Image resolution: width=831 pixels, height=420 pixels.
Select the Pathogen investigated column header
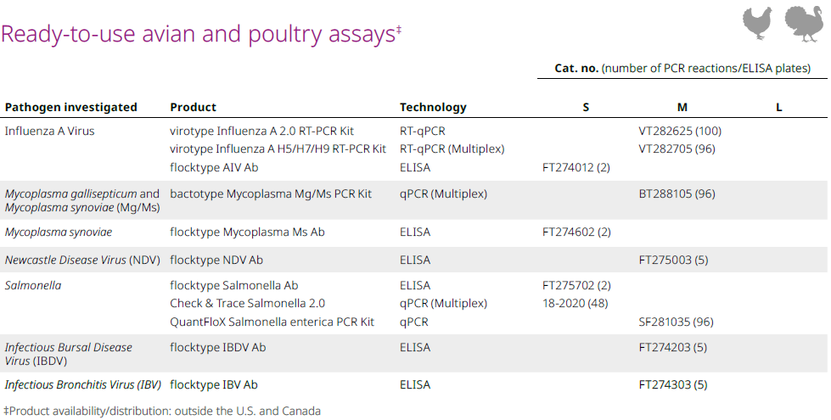pos(71,107)
